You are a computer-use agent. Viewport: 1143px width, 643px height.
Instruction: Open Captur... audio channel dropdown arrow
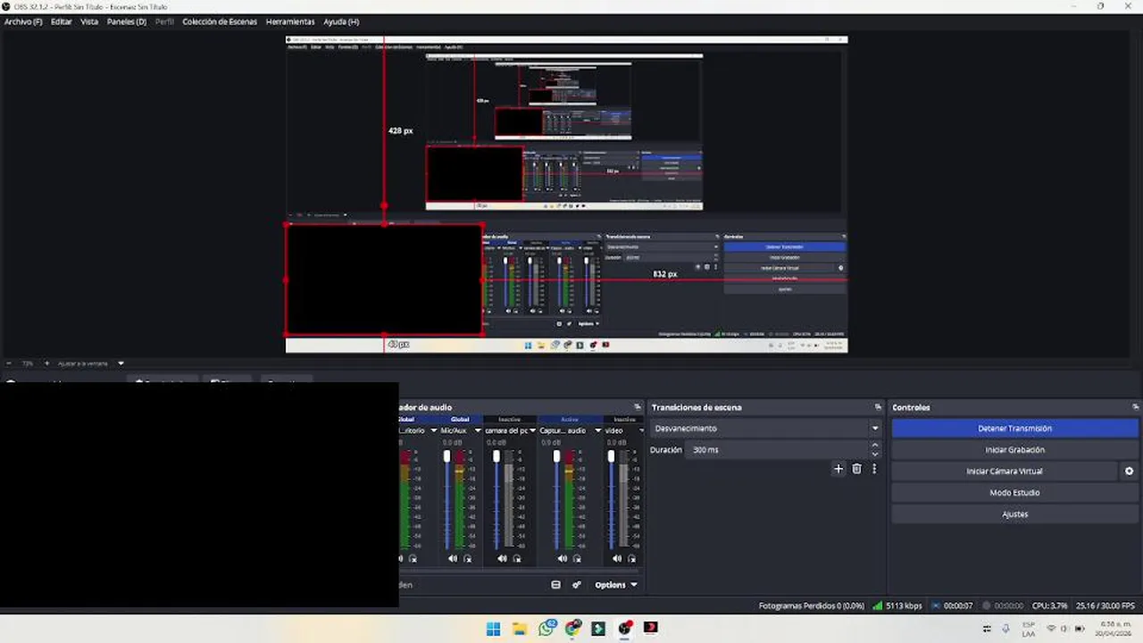[597, 430]
